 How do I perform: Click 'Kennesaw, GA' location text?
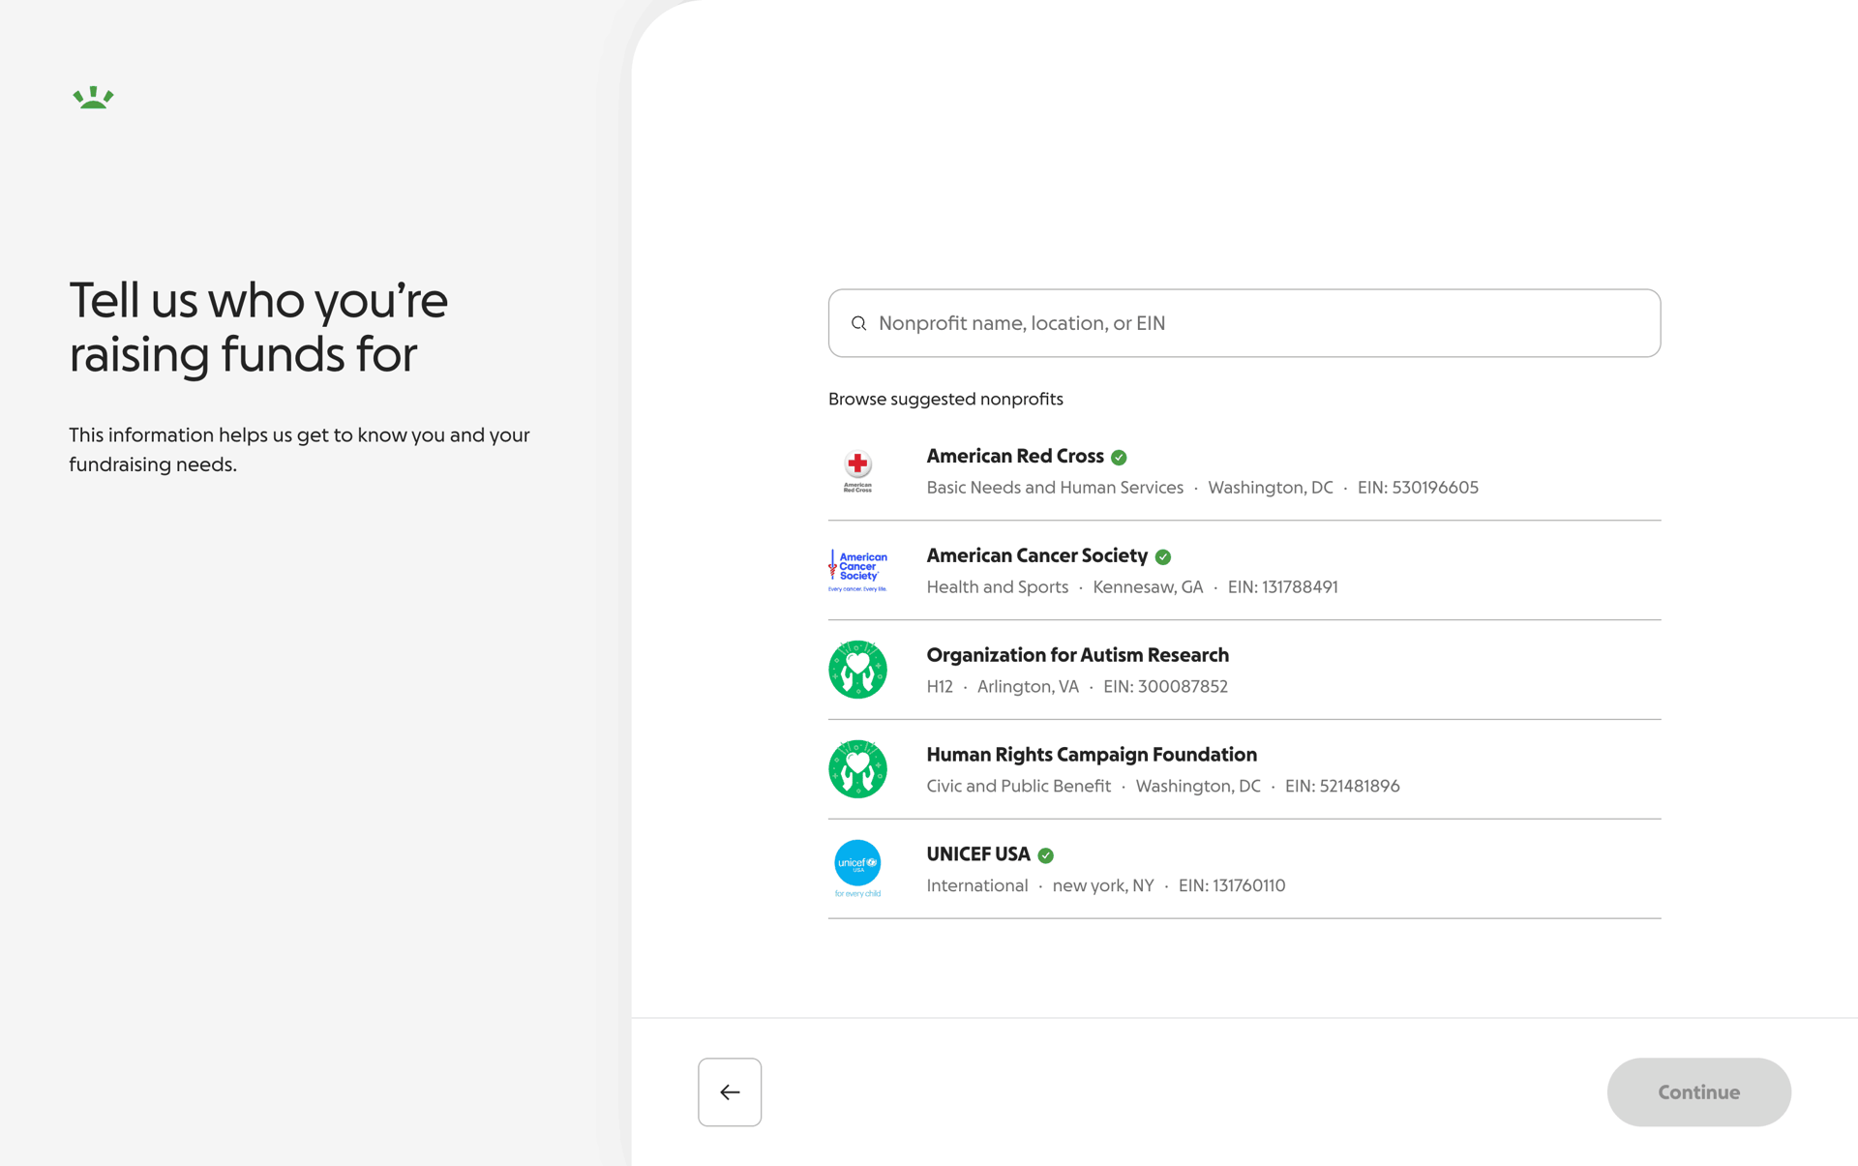[1148, 587]
